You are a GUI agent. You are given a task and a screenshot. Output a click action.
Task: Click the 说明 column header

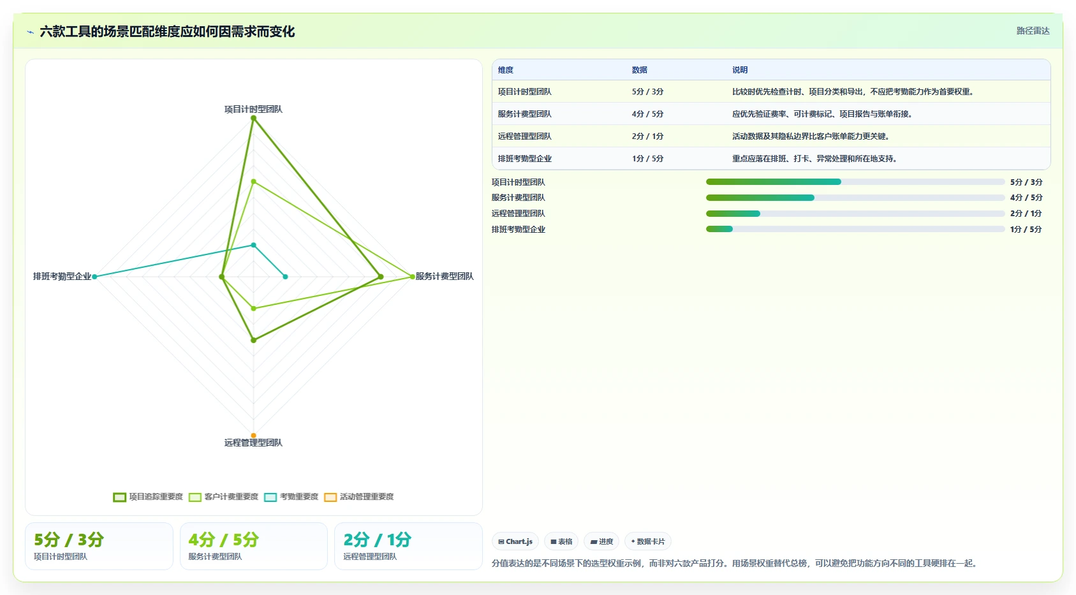pyautogui.click(x=740, y=70)
